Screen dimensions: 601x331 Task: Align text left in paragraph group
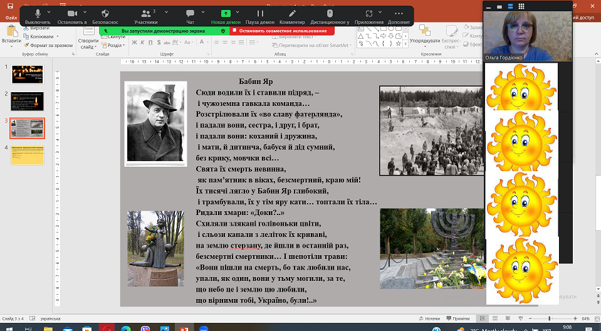click(x=217, y=42)
